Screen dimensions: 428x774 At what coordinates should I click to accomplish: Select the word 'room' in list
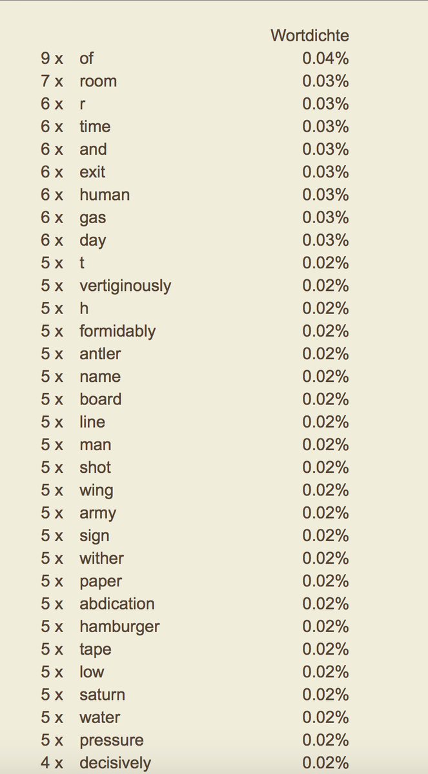pyautogui.click(x=98, y=81)
